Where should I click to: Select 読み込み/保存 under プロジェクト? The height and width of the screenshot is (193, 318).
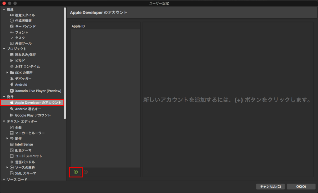point(25,55)
